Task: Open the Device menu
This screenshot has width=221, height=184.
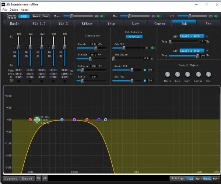Action: pos(14,10)
